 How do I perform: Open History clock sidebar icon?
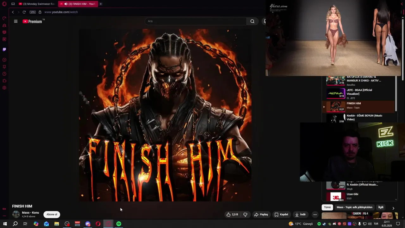(4, 74)
